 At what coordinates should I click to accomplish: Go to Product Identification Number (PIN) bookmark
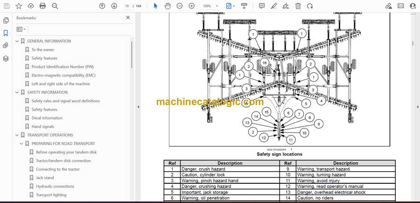tap(63, 67)
